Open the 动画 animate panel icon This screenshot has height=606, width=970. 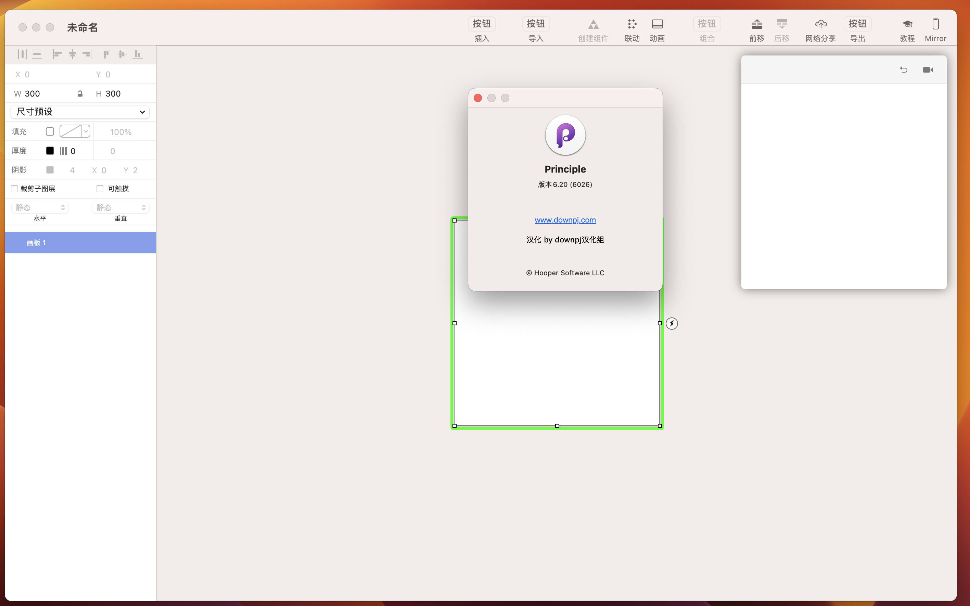coord(657,24)
